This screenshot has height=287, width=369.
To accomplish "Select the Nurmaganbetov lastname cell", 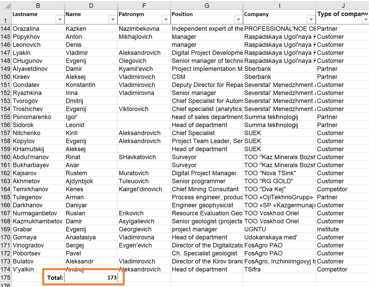I will tap(38, 213).
